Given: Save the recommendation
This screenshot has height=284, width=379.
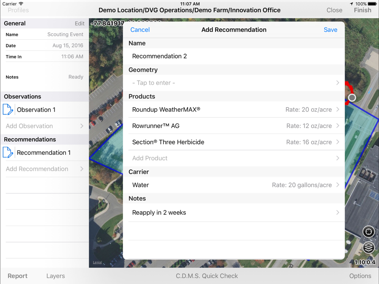Looking at the screenshot, I should tap(330, 30).
